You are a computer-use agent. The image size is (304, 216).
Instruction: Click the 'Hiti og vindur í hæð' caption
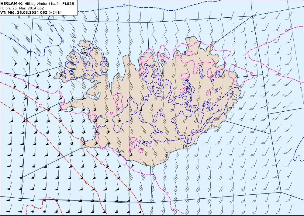[41, 4]
